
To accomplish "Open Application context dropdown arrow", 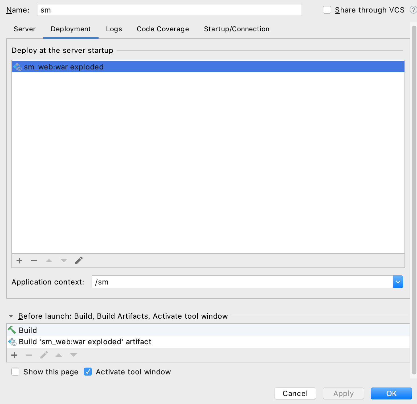I will point(398,282).
